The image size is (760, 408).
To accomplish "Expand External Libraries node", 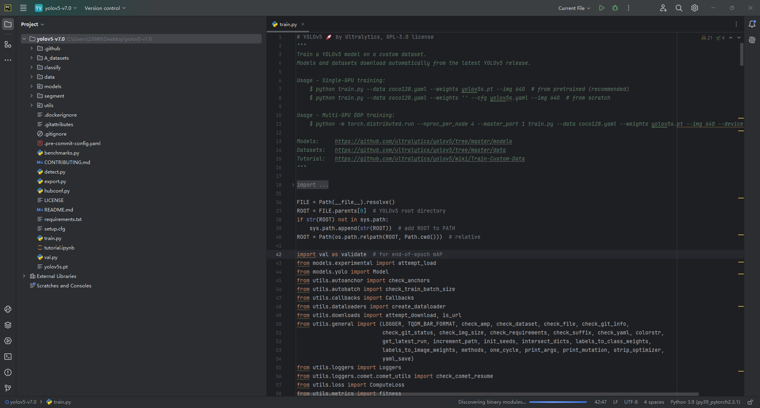I will 24,276.
